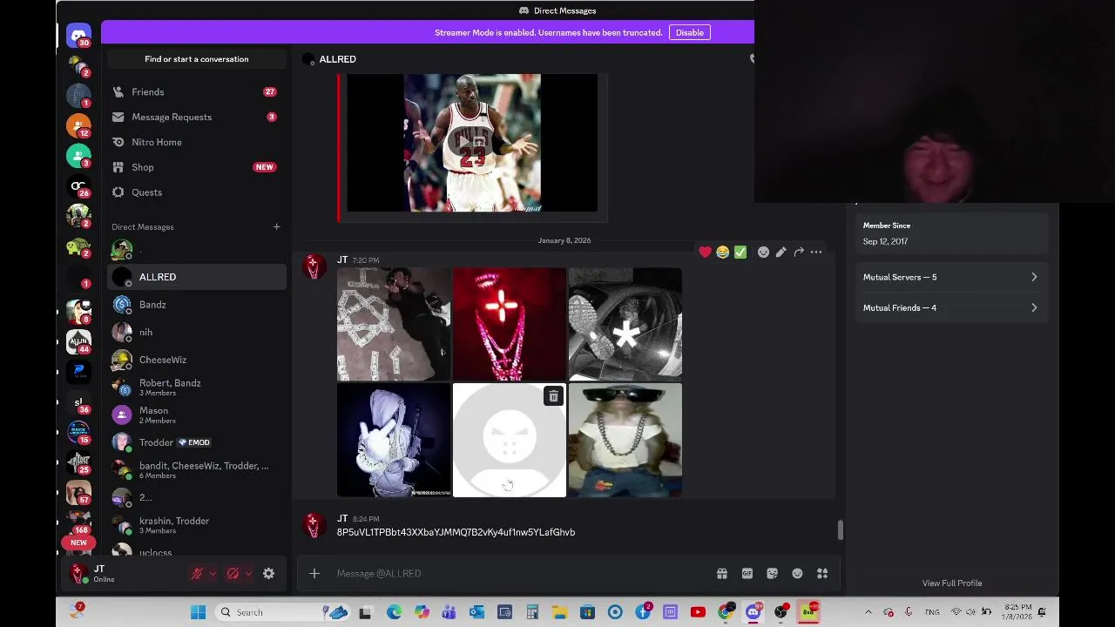Open the sticker picker

pos(773,573)
